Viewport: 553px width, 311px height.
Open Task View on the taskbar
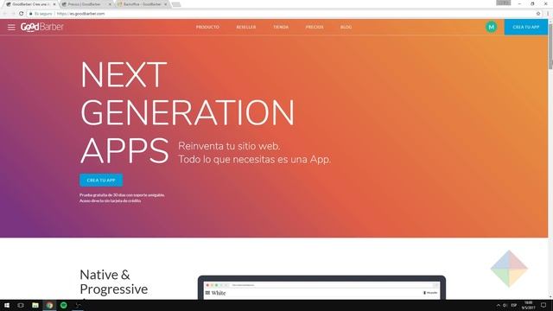(21, 305)
